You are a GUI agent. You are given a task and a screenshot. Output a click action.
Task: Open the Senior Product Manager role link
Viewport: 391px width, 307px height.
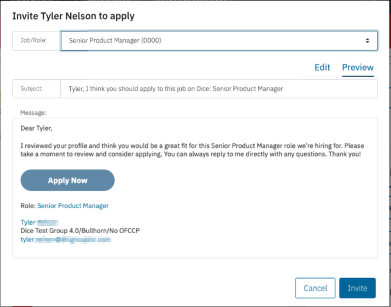pyautogui.click(x=73, y=206)
